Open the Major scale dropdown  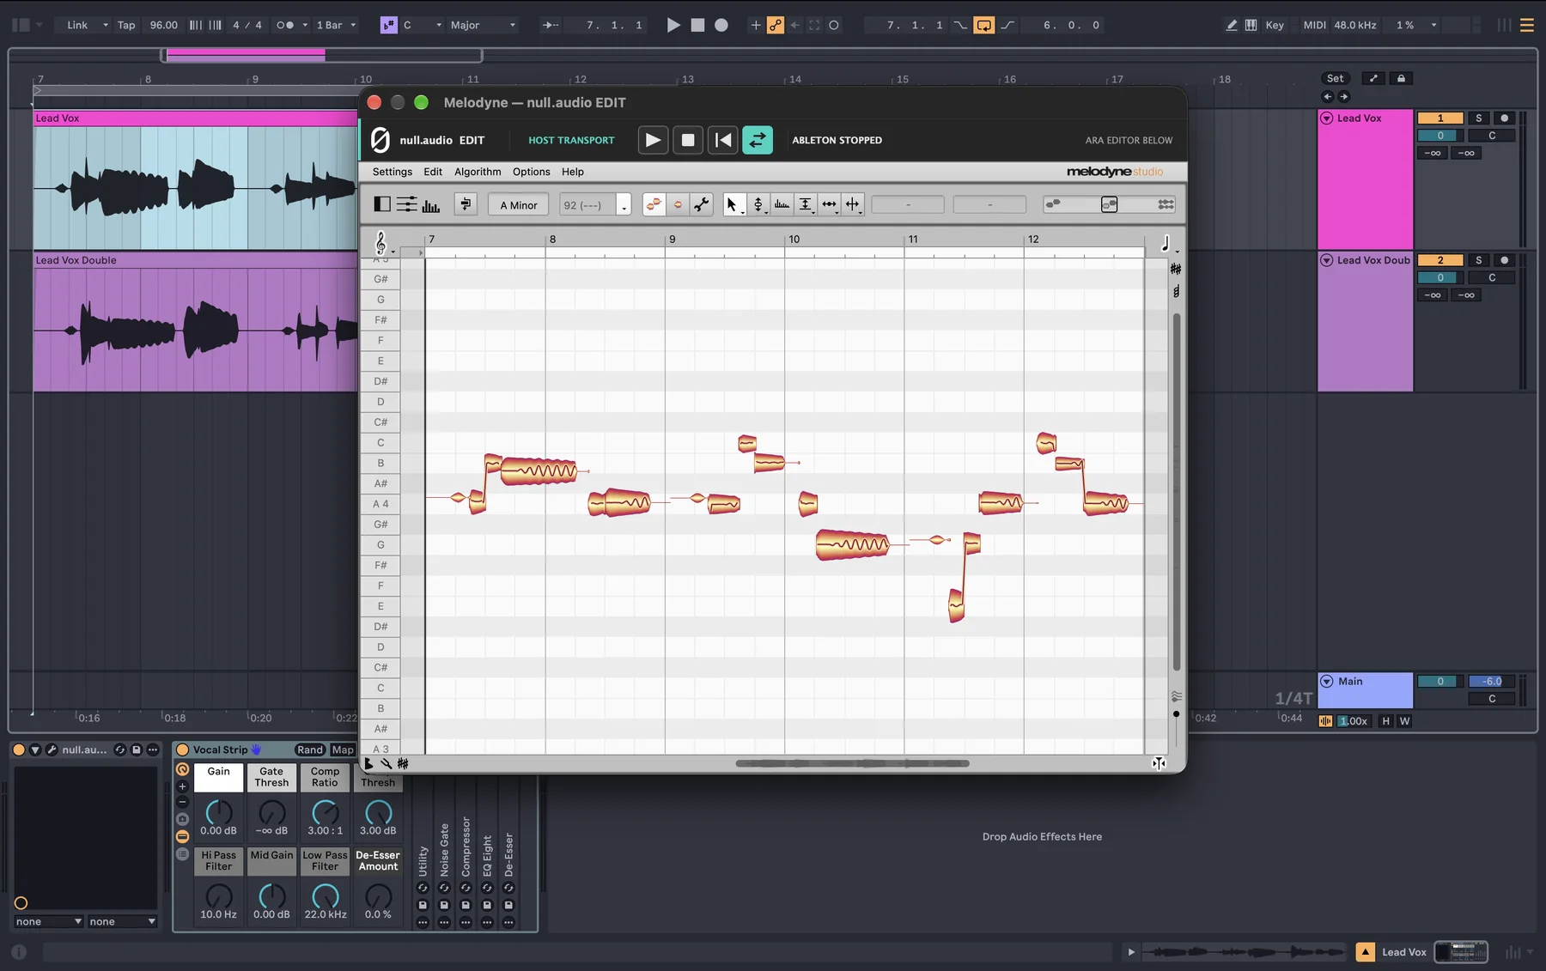tap(483, 25)
